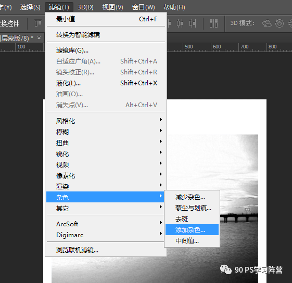
Task: Select 去斑 in submenu
Action: [192, 219]
